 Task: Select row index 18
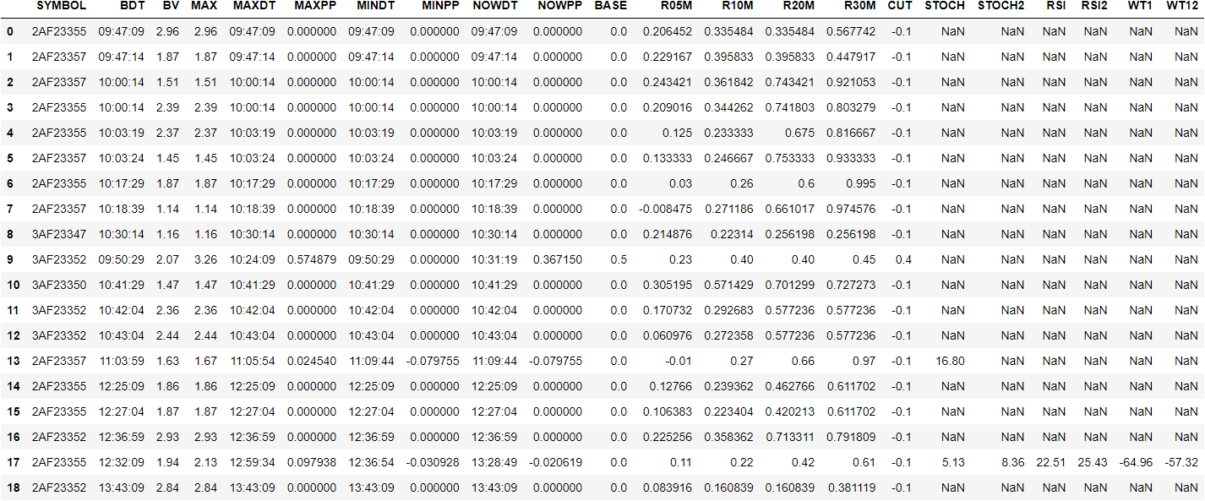[x=13, y=488]
